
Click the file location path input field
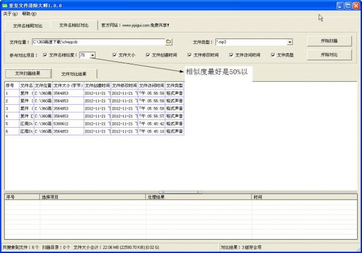coord(99,42)
